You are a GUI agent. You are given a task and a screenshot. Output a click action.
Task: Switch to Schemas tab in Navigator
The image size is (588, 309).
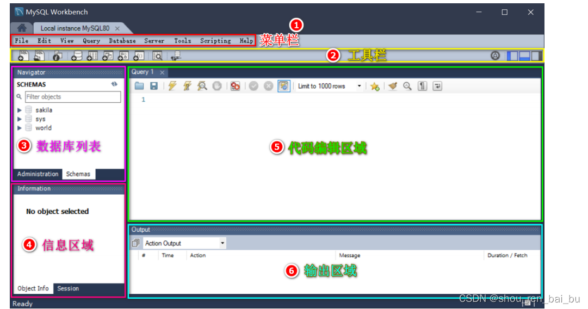(78, 174)
